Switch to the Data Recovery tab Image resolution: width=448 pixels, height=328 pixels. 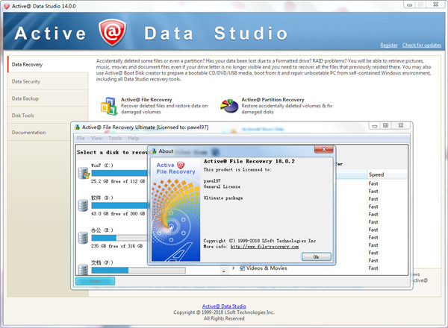tap(48, 64)
